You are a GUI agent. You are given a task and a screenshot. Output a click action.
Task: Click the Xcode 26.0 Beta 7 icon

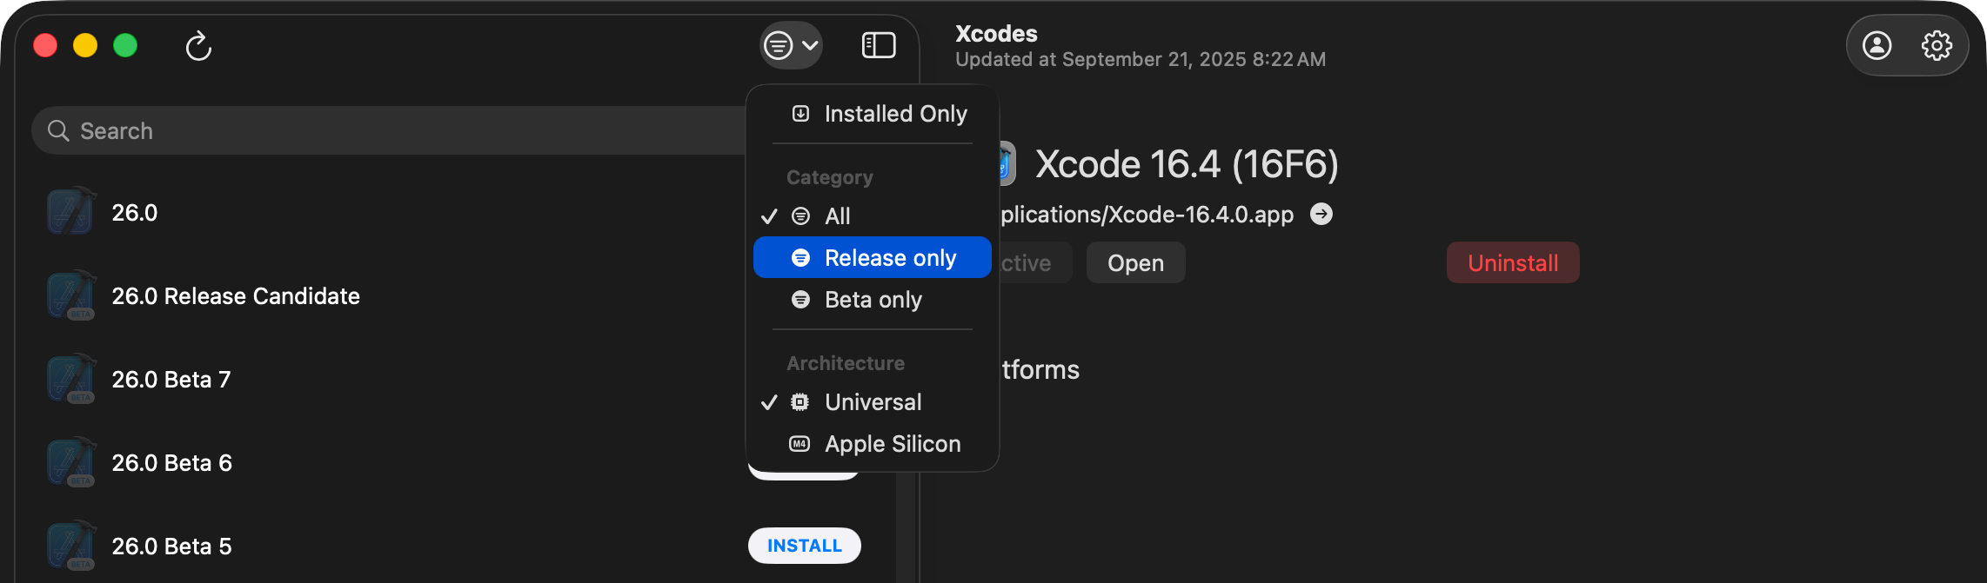[x=70, y=379]
